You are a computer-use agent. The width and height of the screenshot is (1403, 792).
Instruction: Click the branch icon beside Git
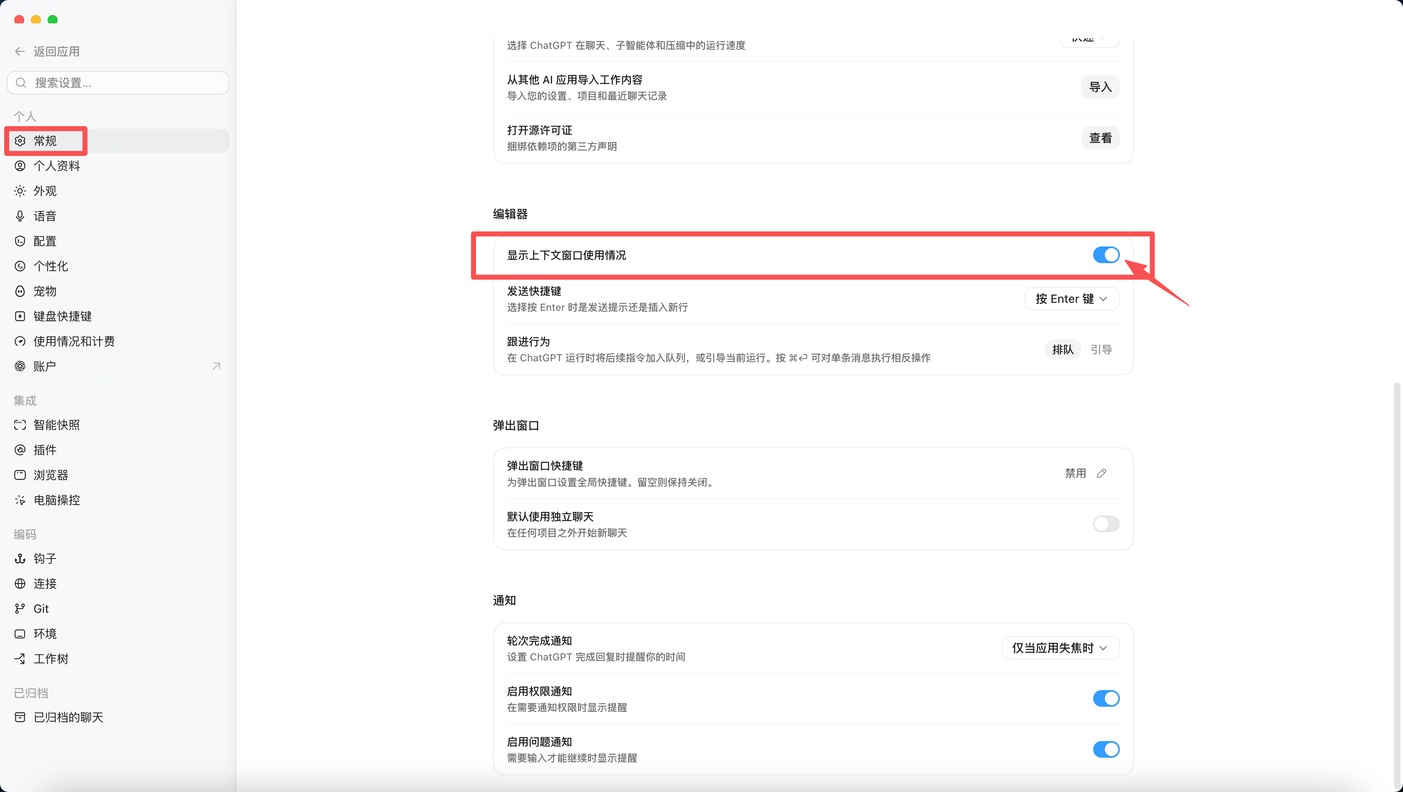(x=20, y=609)
